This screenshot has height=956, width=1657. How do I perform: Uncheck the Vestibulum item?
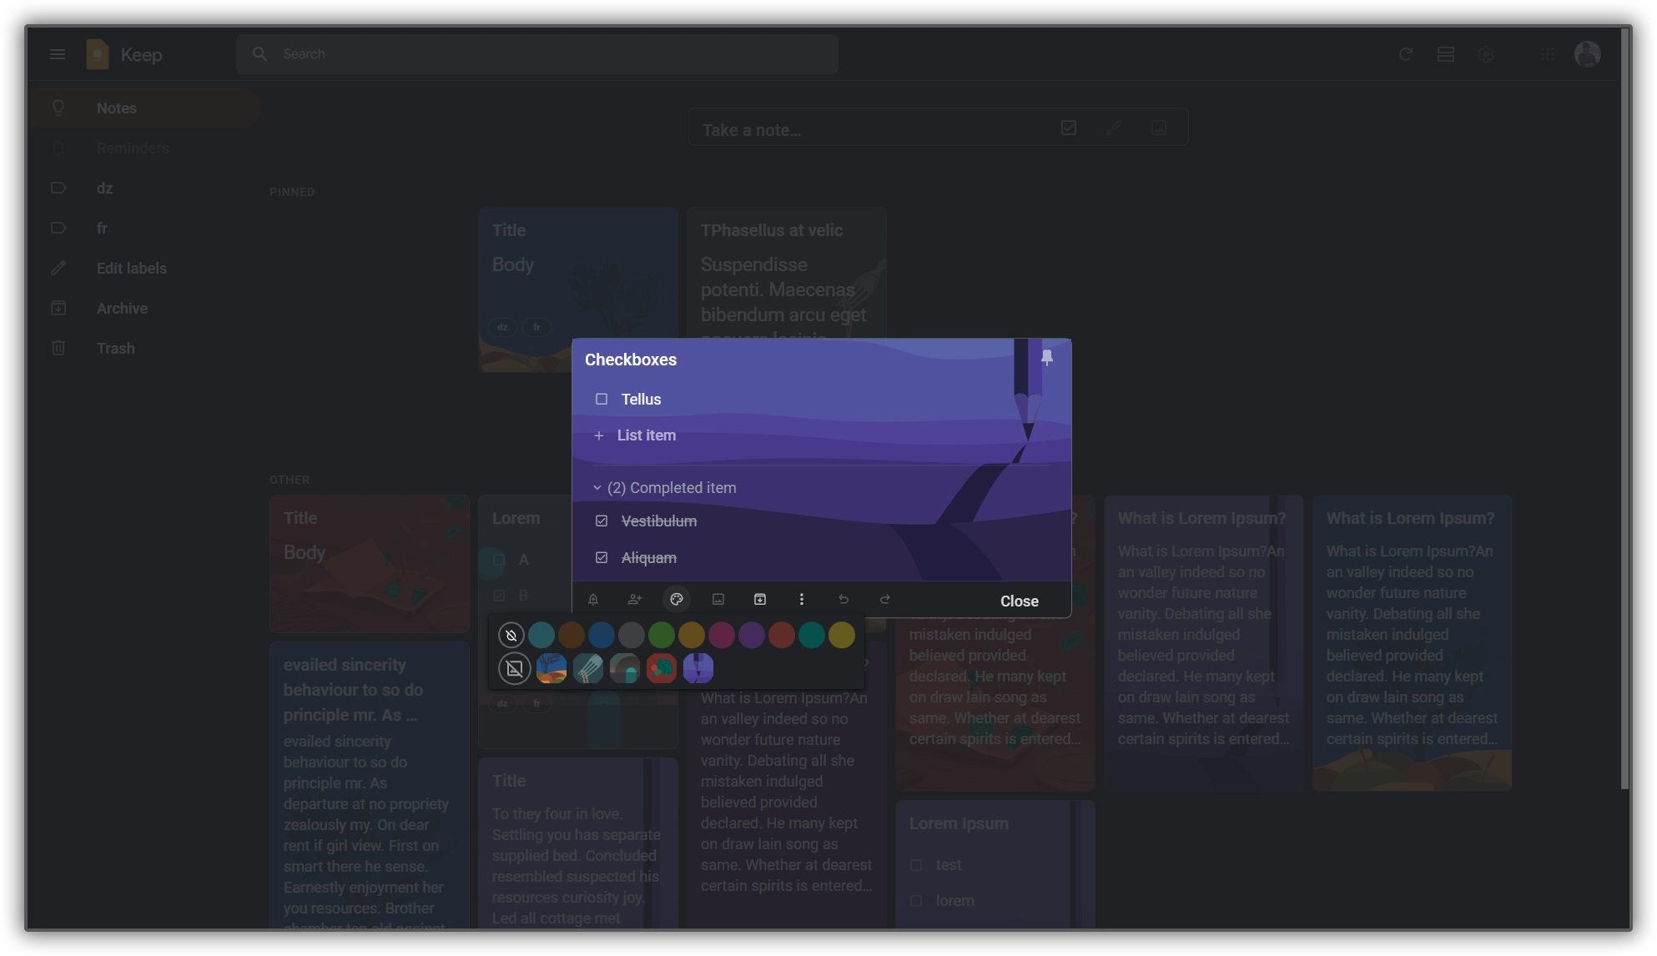[x=602, y=521]
